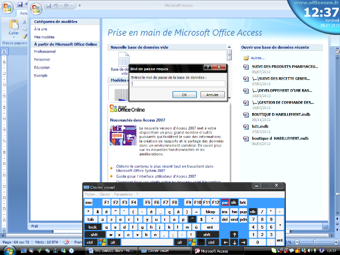Toggle the right ctrl key
The width and height of the screenshot is (340, 255).
[x=211, y=242]
